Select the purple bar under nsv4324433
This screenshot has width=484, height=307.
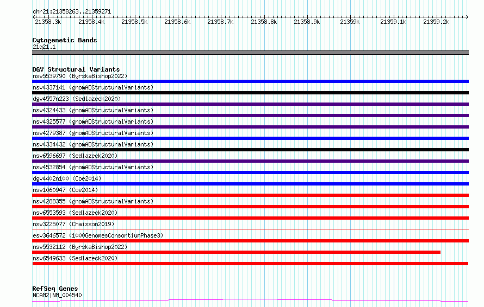coord(250,116)
